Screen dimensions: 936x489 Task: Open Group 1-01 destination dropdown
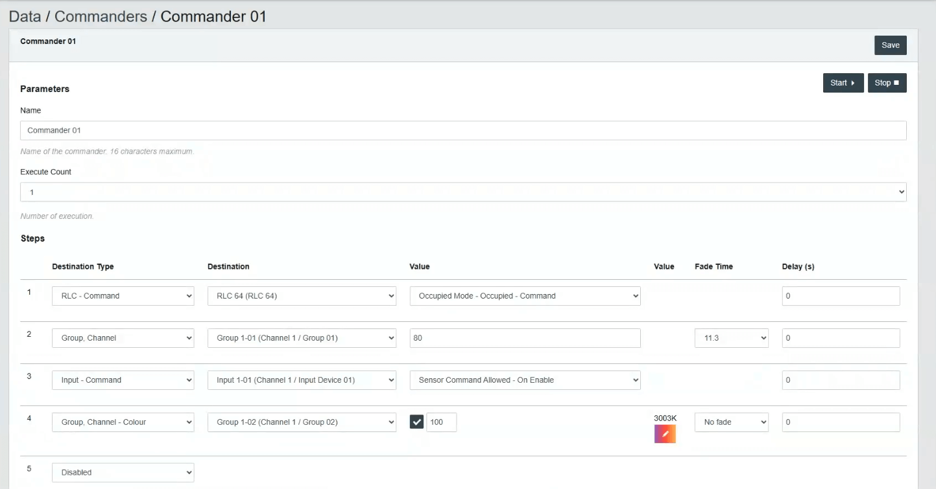pos(302,338)
